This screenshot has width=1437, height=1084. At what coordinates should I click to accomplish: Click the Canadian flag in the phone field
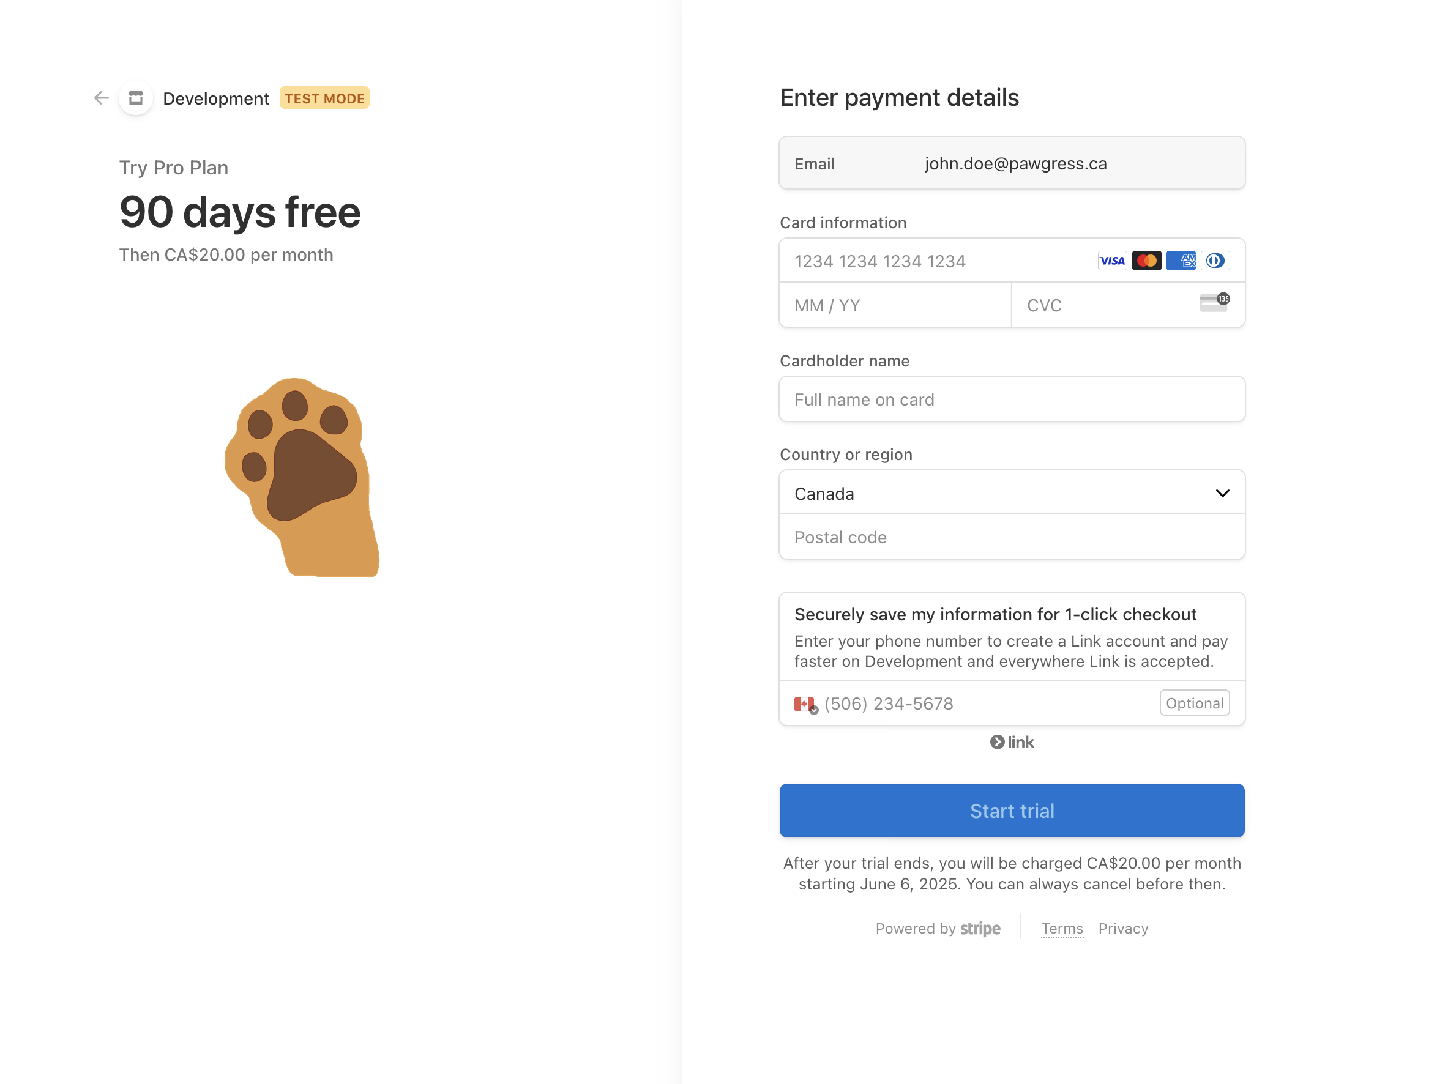pos(804,703)
